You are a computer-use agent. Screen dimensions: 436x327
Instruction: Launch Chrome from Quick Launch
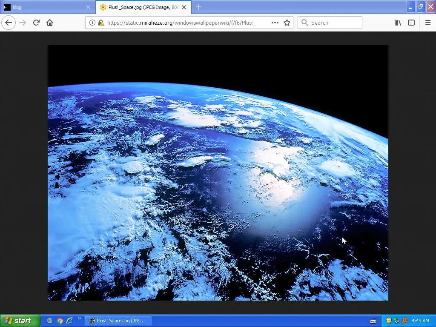60,321
